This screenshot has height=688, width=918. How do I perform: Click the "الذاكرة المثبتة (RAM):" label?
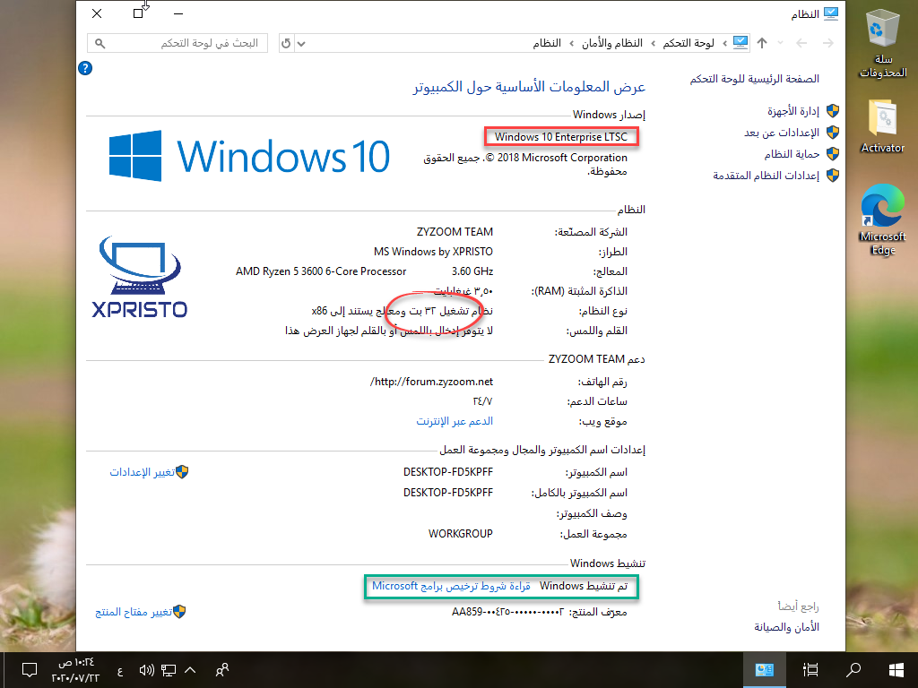pos(579,291)
